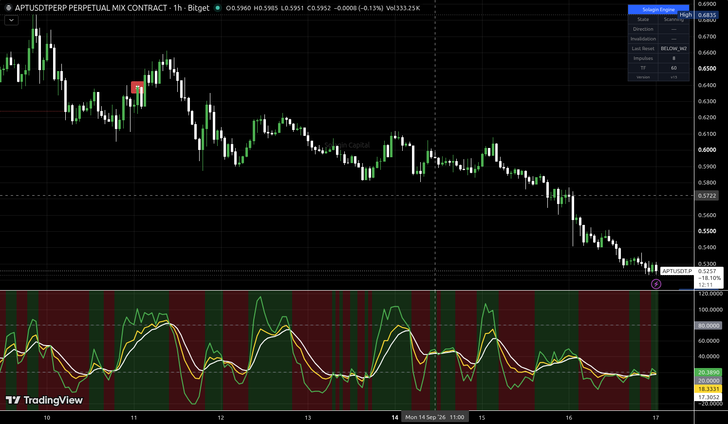Screen dimensions: 728x424
Task: Click date label 11 on time axis
Action: (x=134, y=417)
